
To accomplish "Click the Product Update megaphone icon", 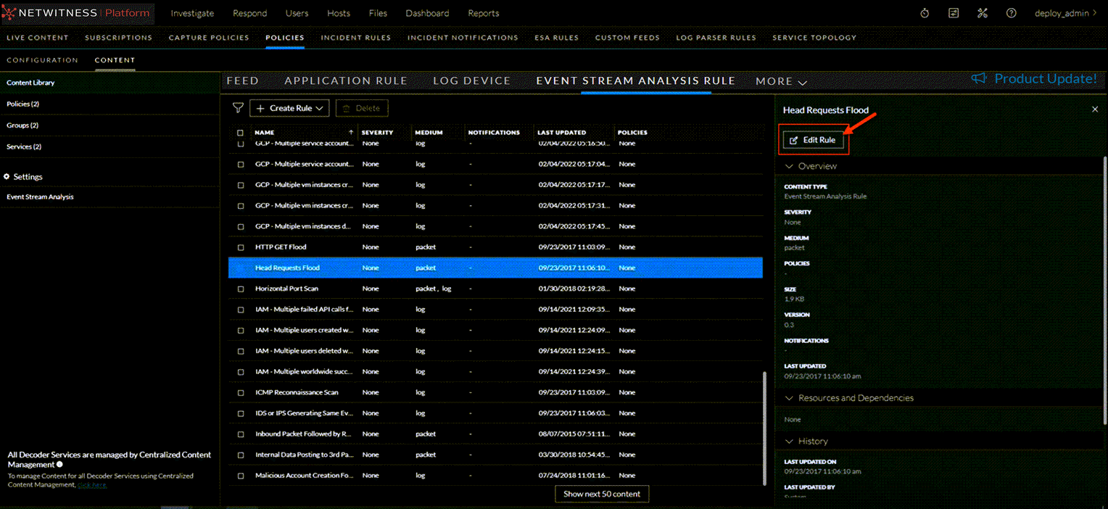I will (979, 79).
